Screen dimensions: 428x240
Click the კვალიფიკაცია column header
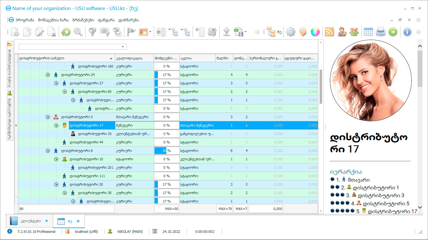click(134, 58)
